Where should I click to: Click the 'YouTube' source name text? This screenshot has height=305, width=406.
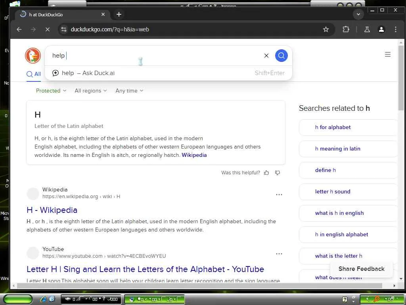(53, 249)
